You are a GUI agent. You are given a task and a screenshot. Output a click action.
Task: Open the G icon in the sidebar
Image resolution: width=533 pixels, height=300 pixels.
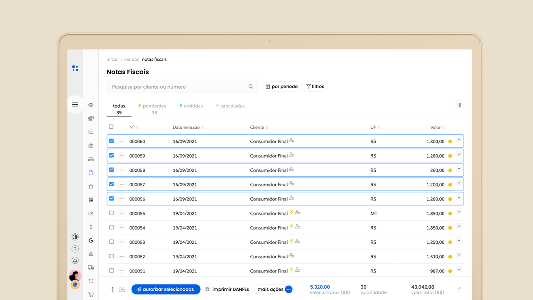tap(91, 240)
